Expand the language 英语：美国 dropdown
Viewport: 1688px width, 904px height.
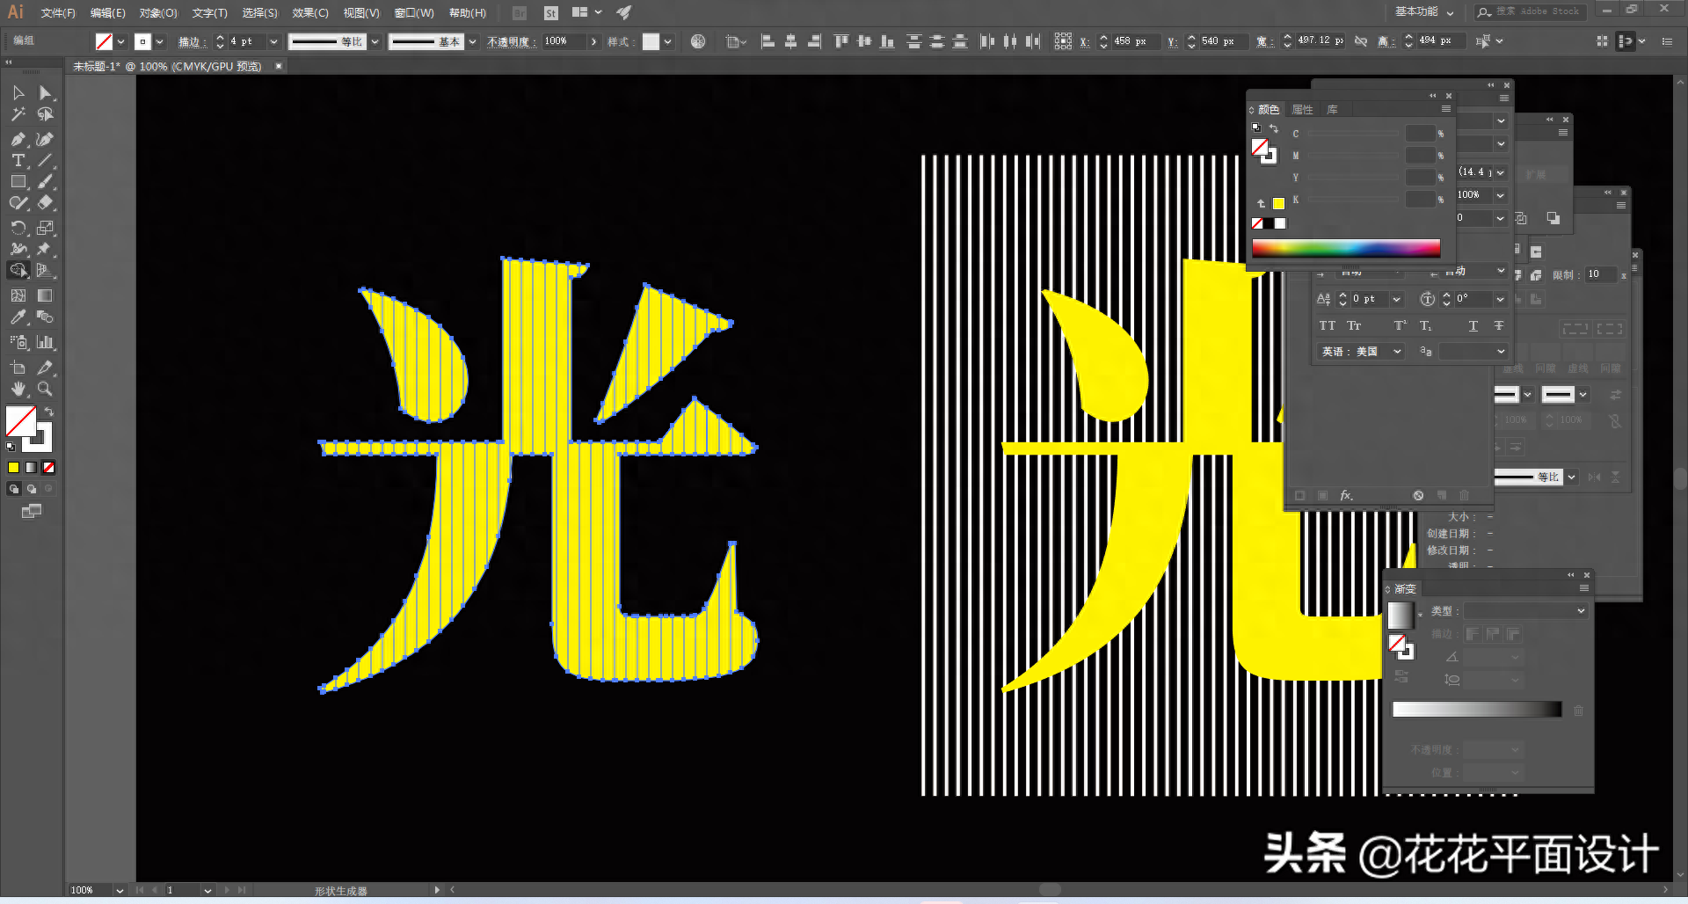(1397, 351)
